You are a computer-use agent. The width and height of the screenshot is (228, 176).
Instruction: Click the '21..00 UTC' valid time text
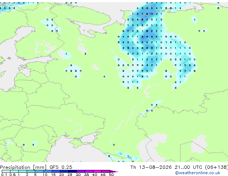[x=188, y=167]
